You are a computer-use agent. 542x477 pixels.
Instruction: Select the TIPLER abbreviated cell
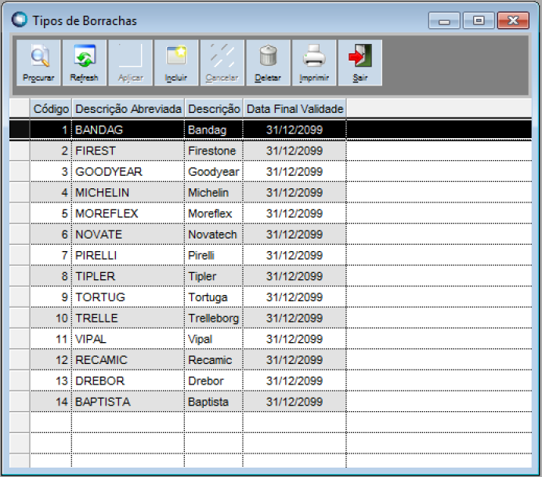tap(128, 276)
